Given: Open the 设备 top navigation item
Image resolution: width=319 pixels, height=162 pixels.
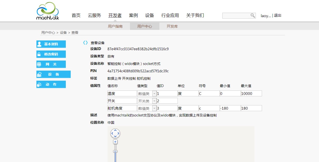Looking at the screenshot, I should (150, 15).
